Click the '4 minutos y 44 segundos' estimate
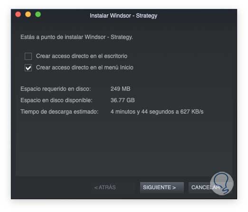Image resolution: width=248 pixels, height=212 pixels. pyautogui.click(x=142, y=112)
